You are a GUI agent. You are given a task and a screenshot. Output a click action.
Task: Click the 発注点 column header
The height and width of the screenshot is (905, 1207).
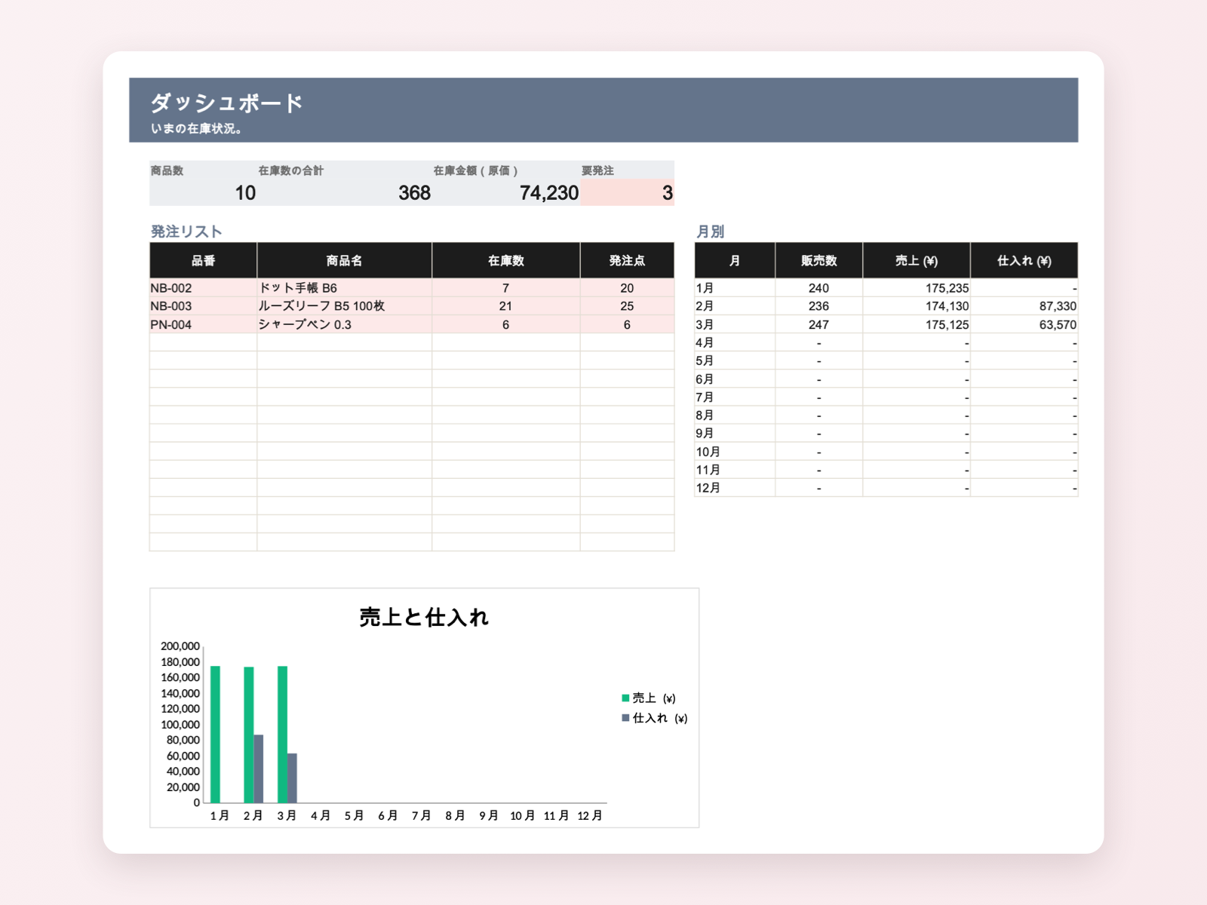[x=627, y=261]
